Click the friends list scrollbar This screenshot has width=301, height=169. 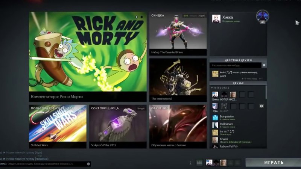266,92
